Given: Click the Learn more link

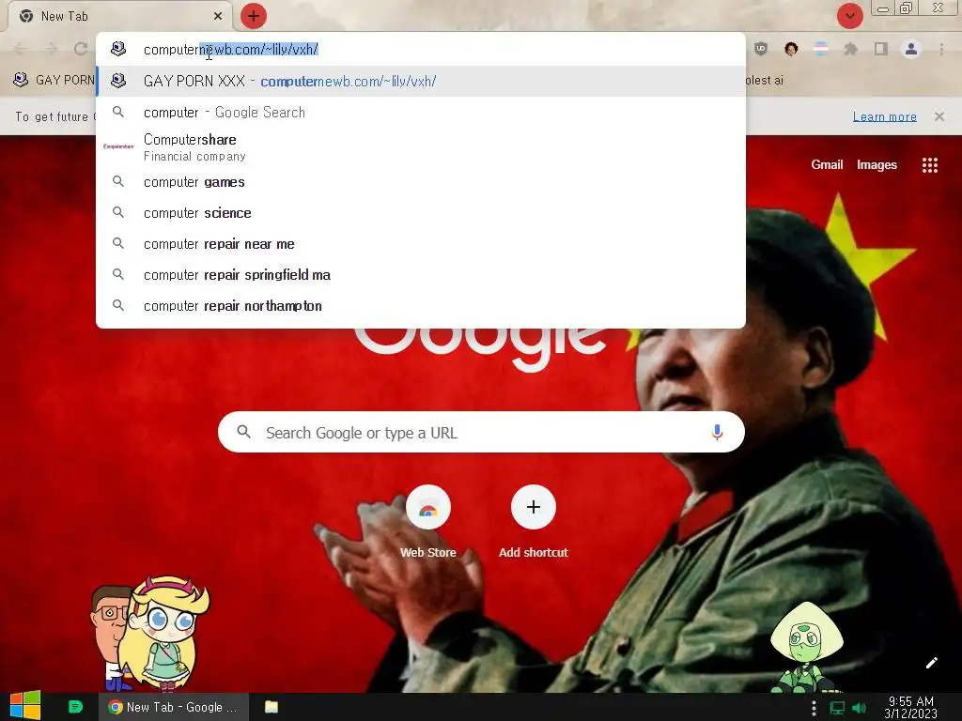Looking at the screenshot, I should coord(885,116).
